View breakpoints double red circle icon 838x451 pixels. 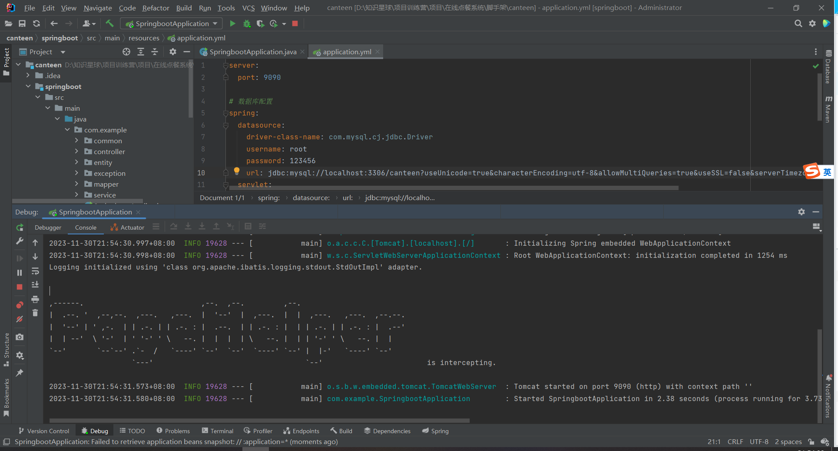tap(20, 305)
